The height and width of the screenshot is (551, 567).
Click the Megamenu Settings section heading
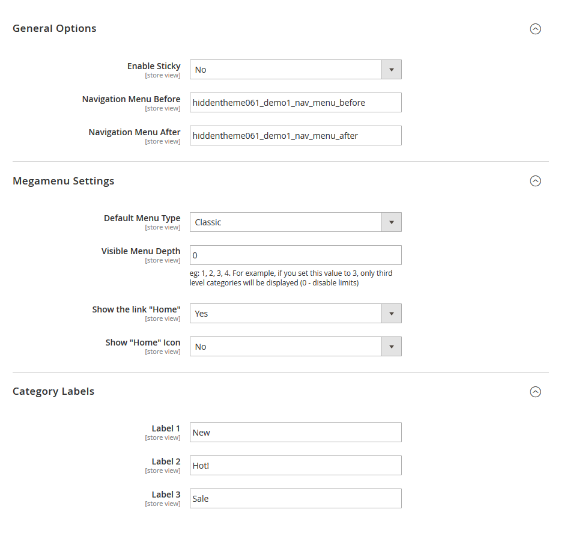pyautogui.click(x=63, y=181)
